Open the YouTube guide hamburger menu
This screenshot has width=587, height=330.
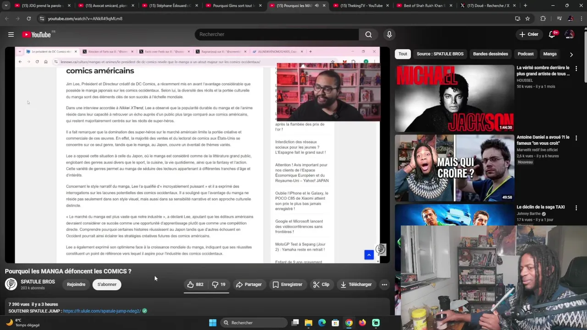[11, 34]
